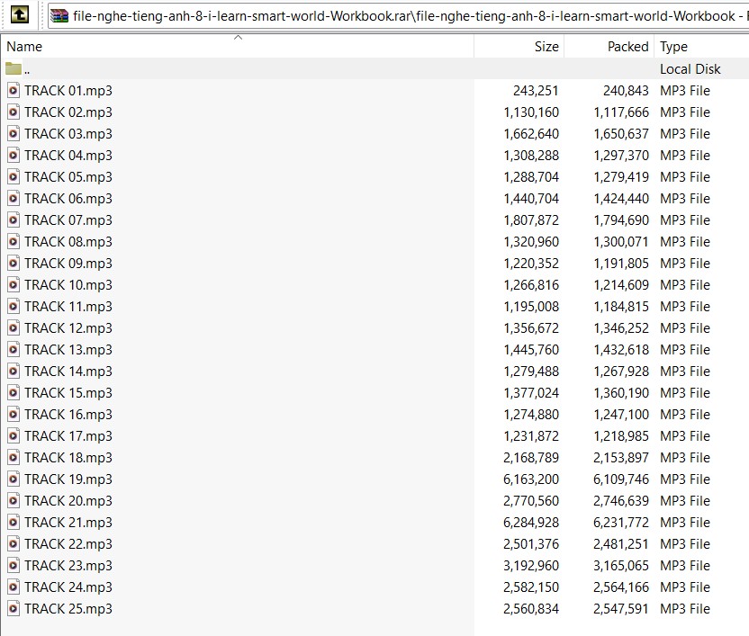The height and width of the screenshot is (636, 749).
Task: Click the TRACK 10.mp3 file icon
Action: coord(14,284)
